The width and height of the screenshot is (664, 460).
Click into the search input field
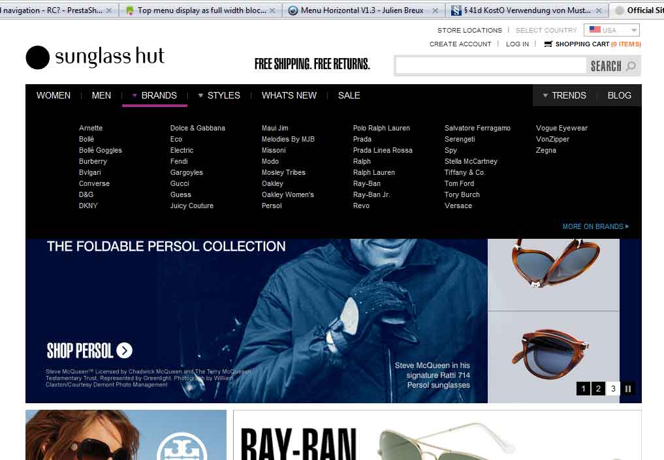point(491,66)
